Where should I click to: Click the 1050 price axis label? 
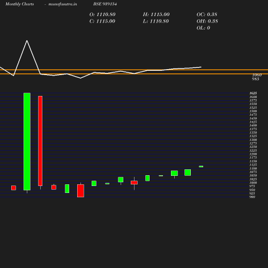pyautogui.click(x=253, y=175)
